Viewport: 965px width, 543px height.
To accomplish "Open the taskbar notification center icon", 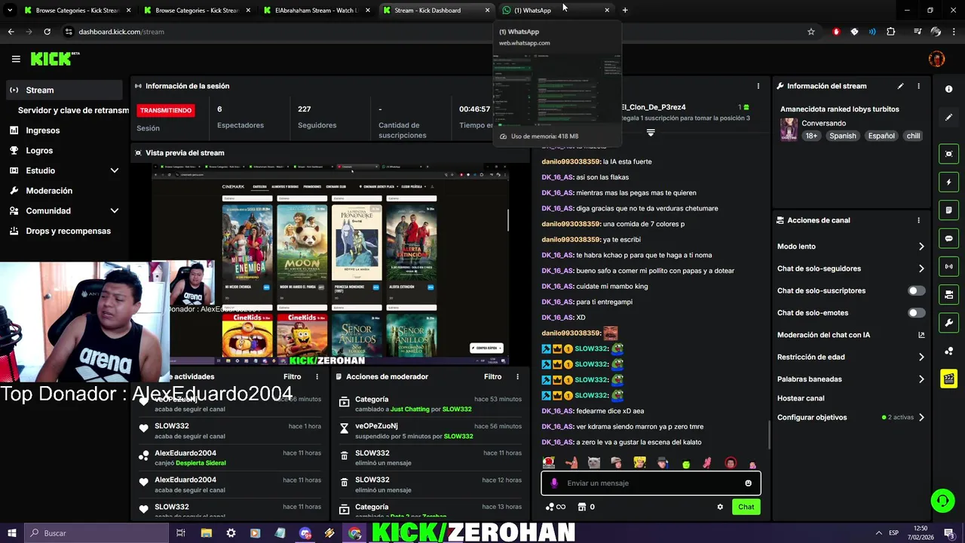I will pyautogui.click(x=948, y=533).
